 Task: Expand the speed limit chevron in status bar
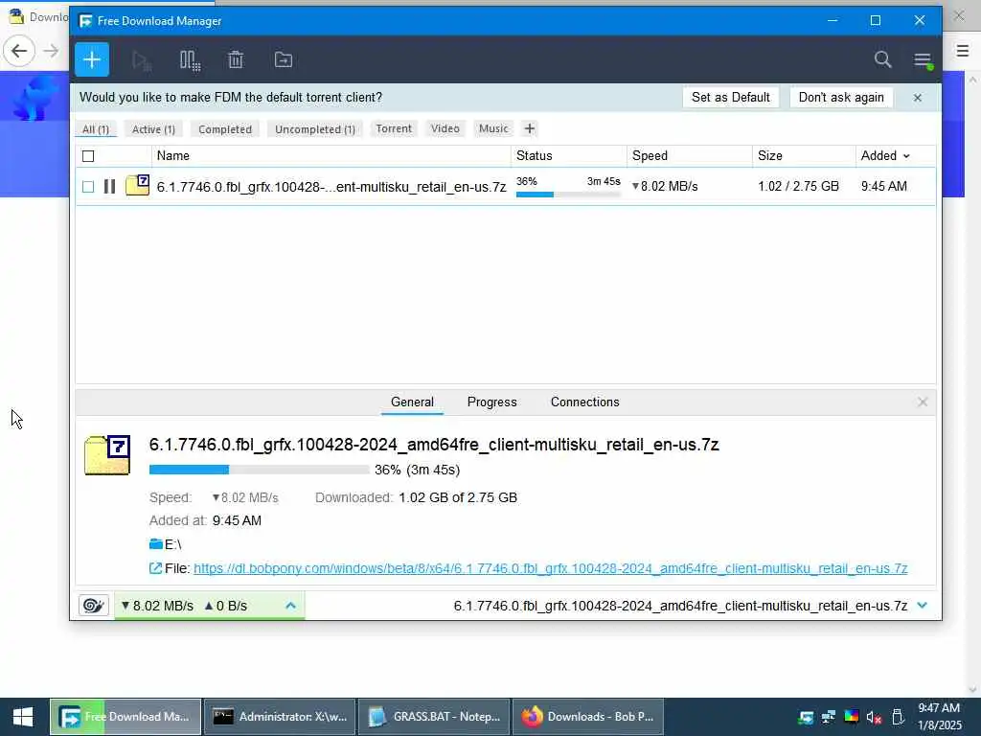pos(290,606)
